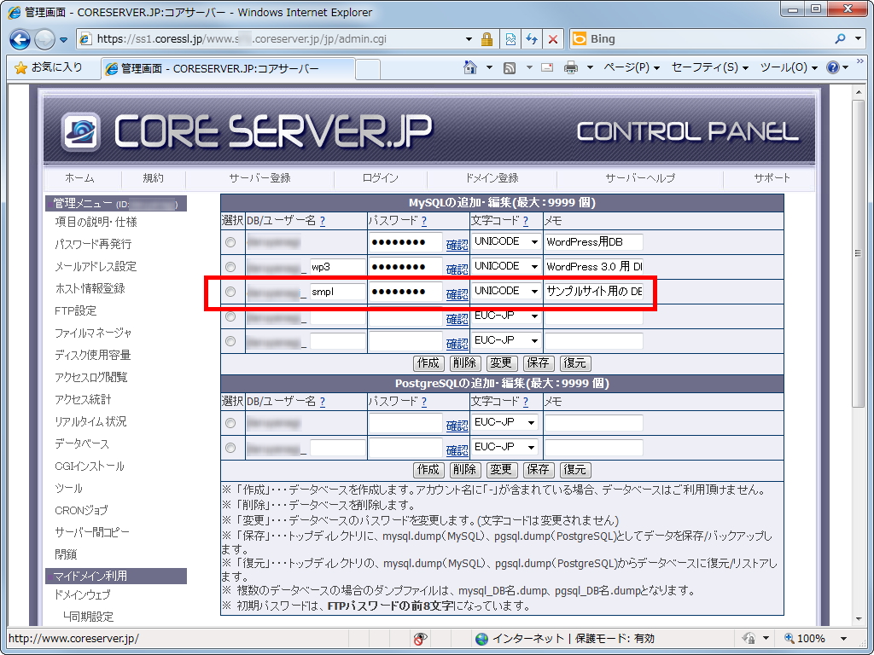Click the page vertical scrollbar thumb
874x655 pixels.
click(859, 253)
